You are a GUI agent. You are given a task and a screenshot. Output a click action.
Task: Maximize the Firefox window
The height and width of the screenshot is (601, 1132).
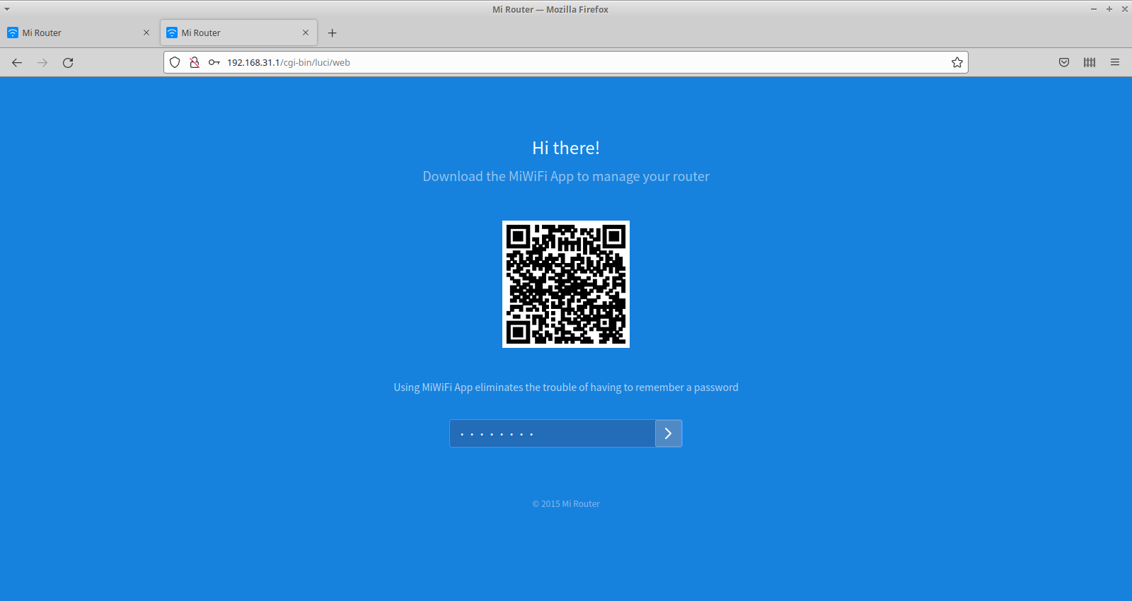click(1109, 9)
